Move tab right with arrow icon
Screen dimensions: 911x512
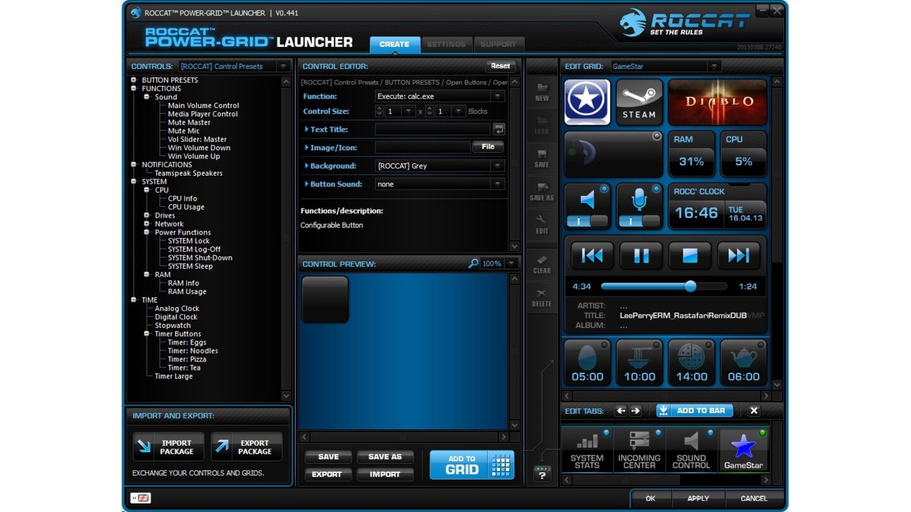[636, 411]
